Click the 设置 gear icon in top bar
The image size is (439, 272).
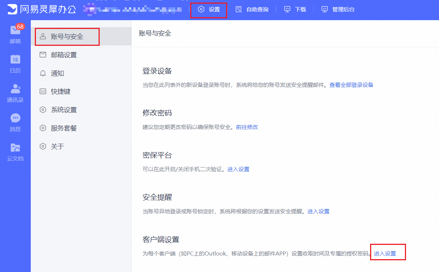click(201, 10)
